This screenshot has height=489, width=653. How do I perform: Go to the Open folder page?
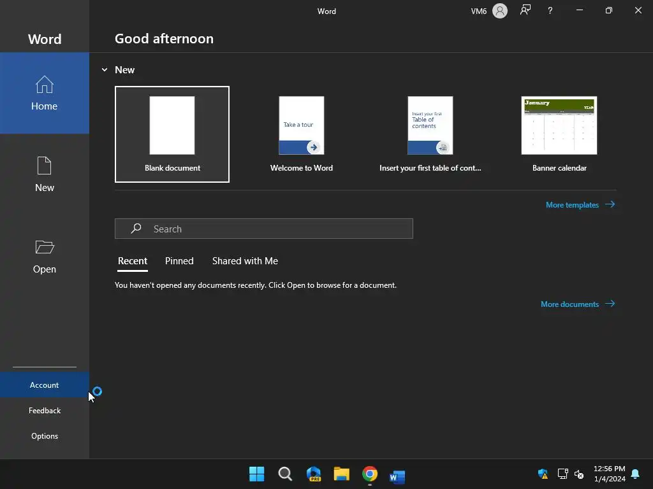coord(45,256)
